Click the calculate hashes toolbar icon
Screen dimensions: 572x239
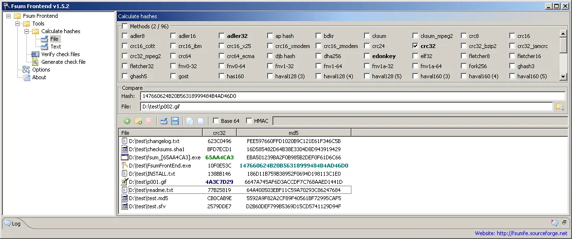coord(163,121)
